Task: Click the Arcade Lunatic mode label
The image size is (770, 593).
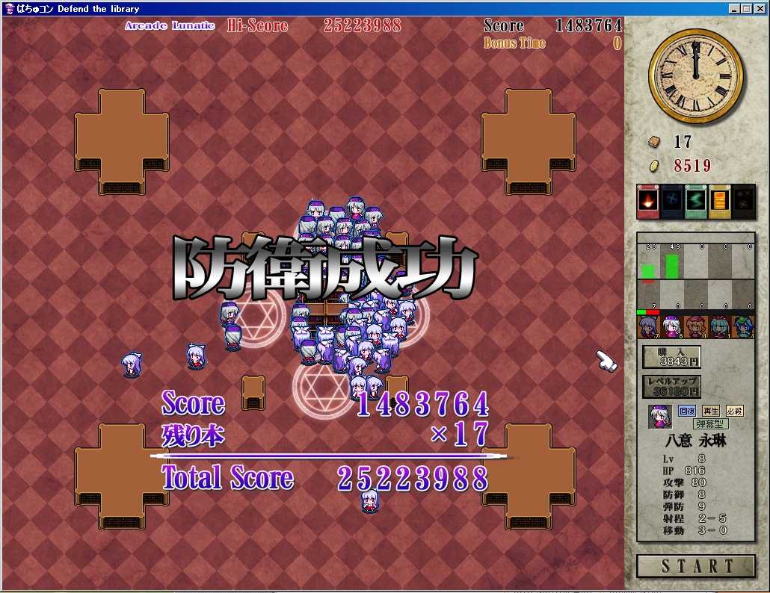Action: point(170,25)
